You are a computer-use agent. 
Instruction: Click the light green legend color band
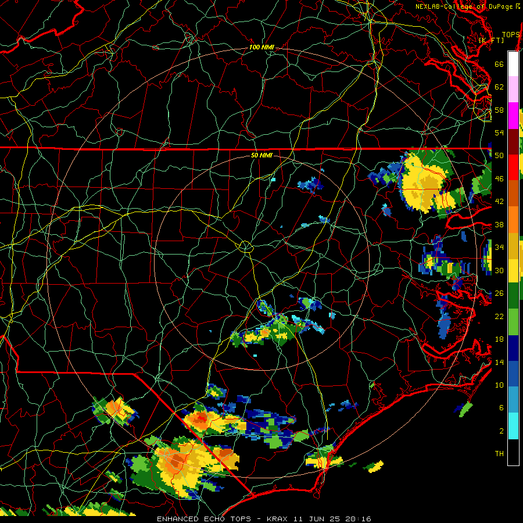tap(513, 322)
